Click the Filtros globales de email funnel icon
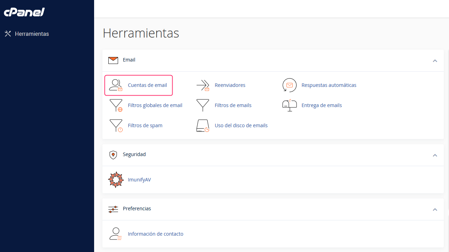 116,105
